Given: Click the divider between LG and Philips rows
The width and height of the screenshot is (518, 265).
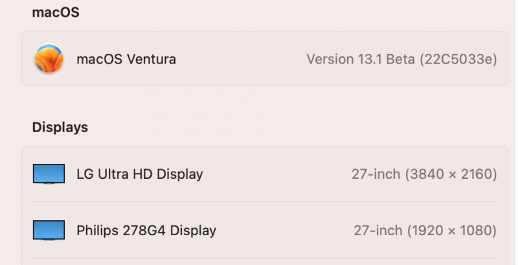Looking at the screenshot, I should coord(265,202).
